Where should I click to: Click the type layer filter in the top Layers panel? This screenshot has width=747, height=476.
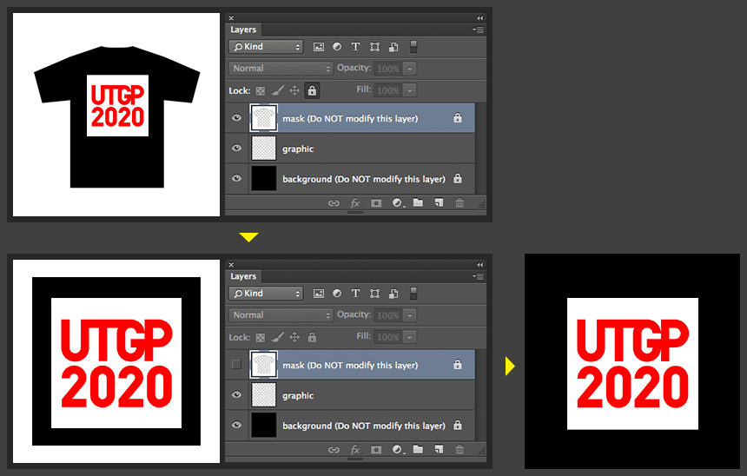[x=355, y=47]
